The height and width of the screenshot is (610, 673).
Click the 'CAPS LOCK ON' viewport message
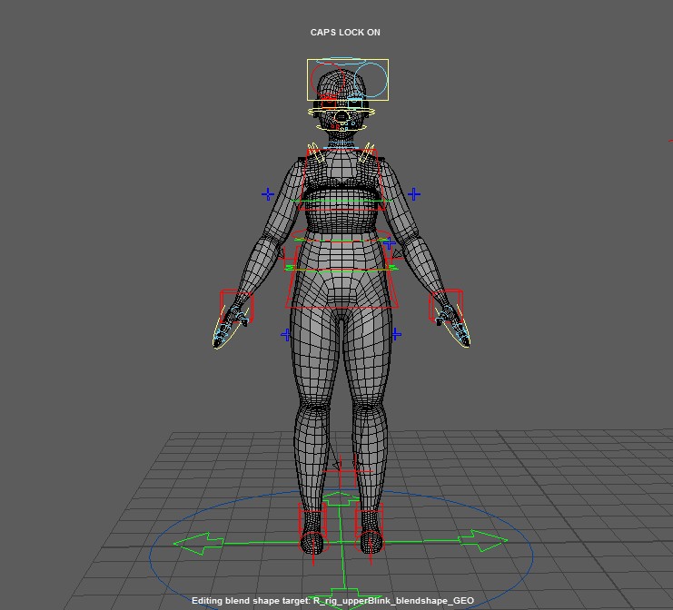point(345,33)
